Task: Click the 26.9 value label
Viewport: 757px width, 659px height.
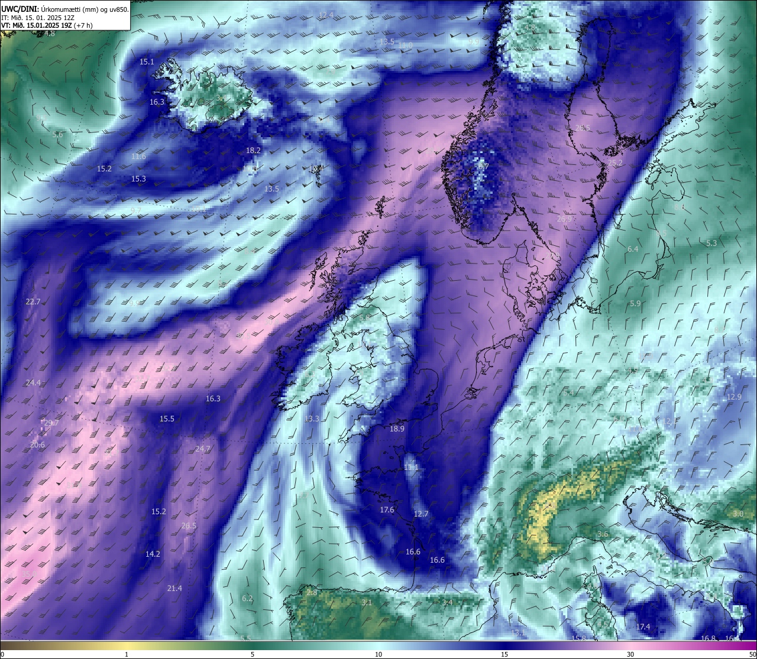Action: [565, 219]
